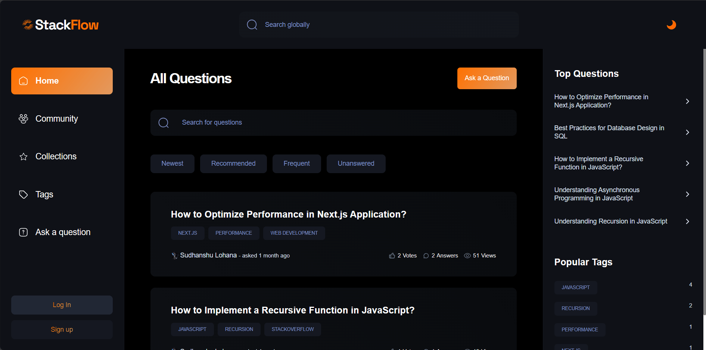This screenshot has height=350, width=706.
Task: Activate the Recommended questions filter
Action: click(233, 163)
